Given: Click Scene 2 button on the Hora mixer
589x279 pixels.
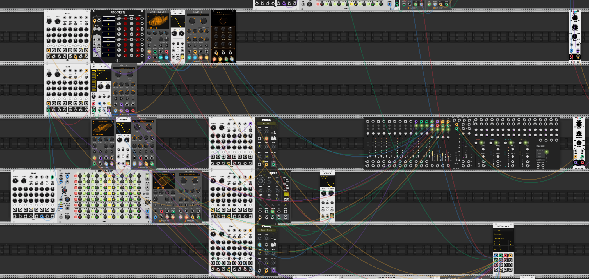Looking at the screenshot, I should (x=540, y=154).
